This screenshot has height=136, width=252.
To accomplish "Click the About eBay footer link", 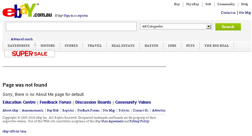I will point(10,110).
